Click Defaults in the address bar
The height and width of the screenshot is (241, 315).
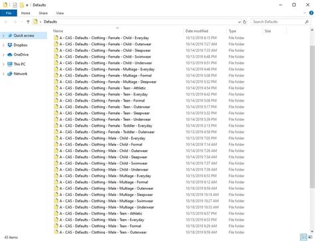[x=51, y=22]
